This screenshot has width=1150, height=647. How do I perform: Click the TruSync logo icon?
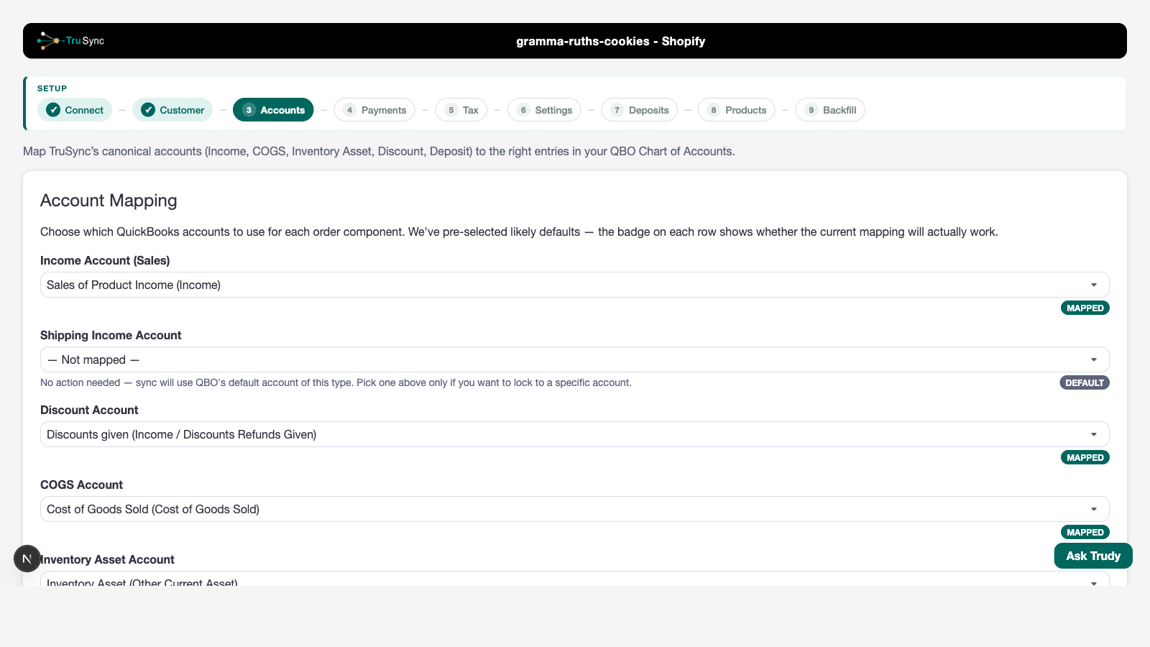click(x=70, y=41)
